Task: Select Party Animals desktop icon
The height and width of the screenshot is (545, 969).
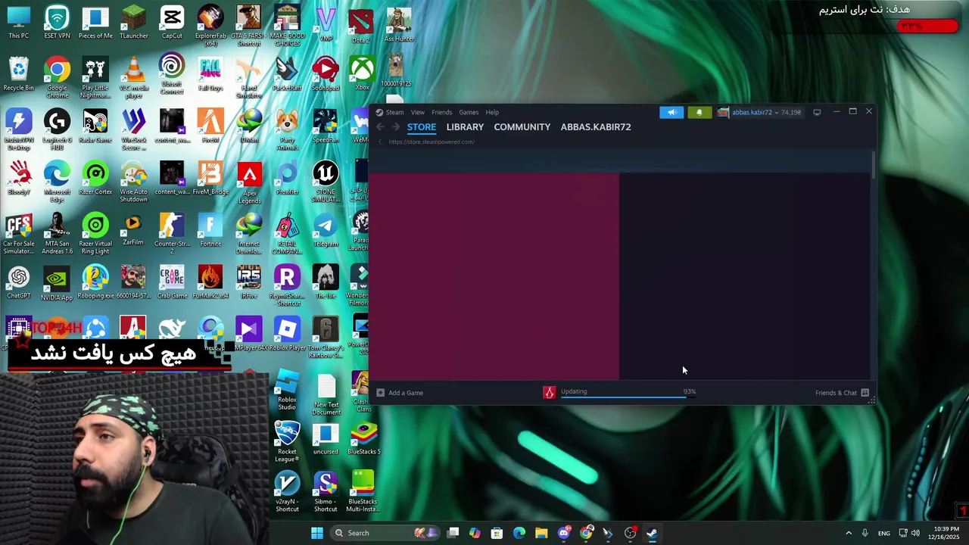Action: tap(287, 130)
